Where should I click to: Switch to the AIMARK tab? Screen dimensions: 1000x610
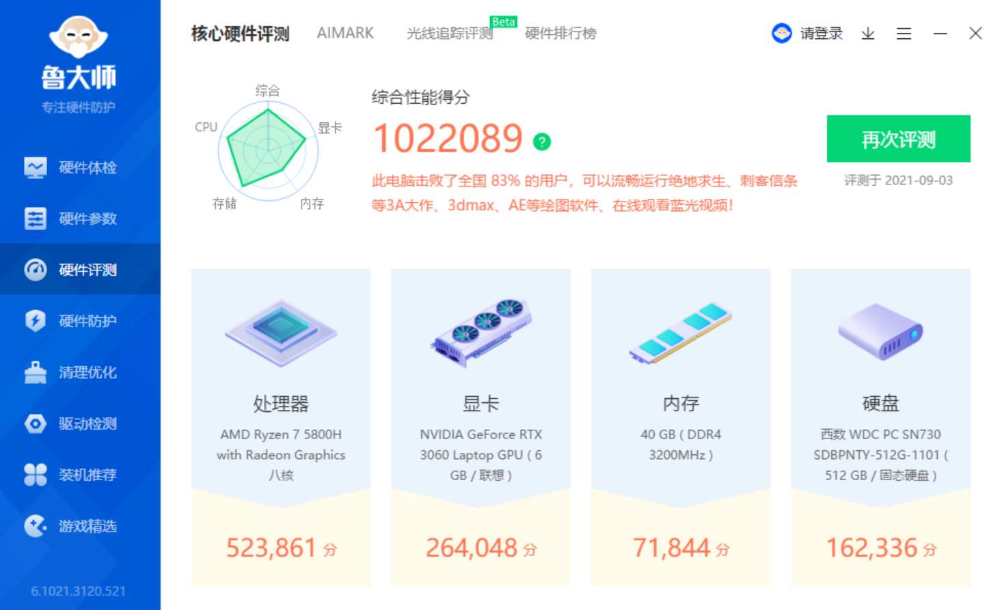tap(345, 33)
